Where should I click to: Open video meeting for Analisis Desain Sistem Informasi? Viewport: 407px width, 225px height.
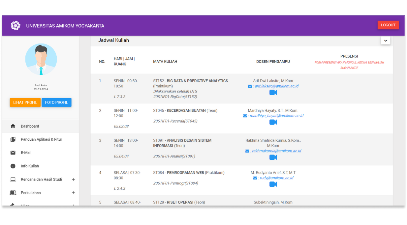point(273,157)
